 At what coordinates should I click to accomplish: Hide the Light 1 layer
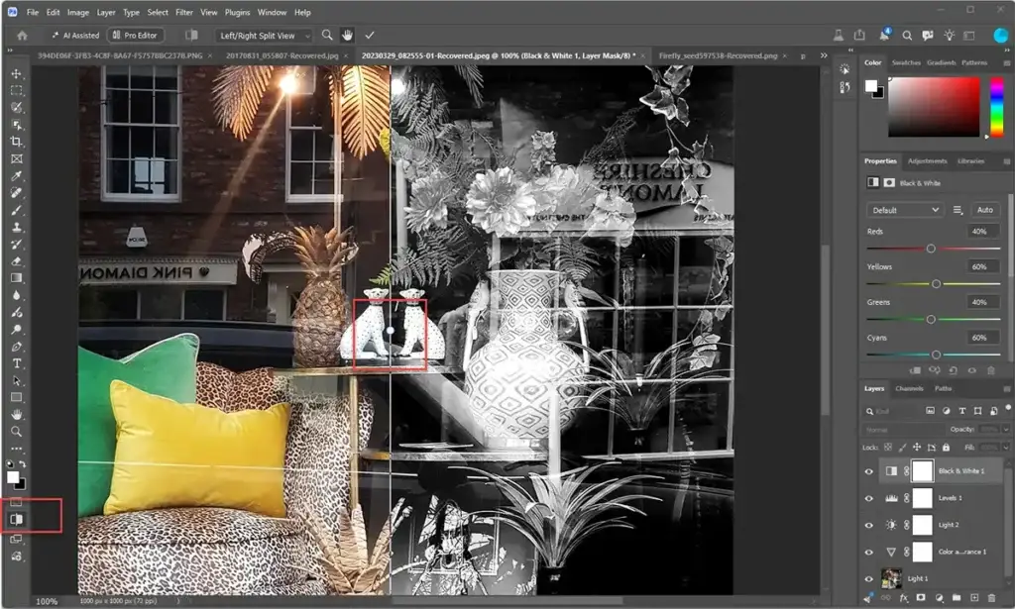click(869, 578)
